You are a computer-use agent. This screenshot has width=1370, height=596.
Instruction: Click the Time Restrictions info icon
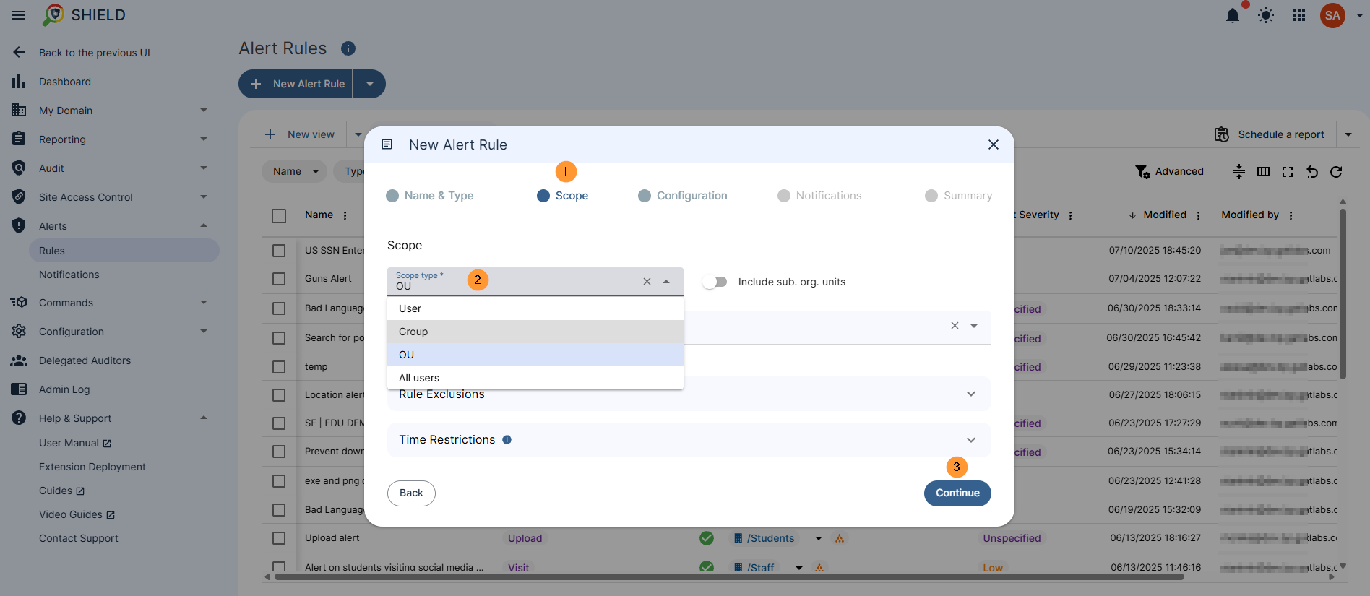click(x=507, y=440)
